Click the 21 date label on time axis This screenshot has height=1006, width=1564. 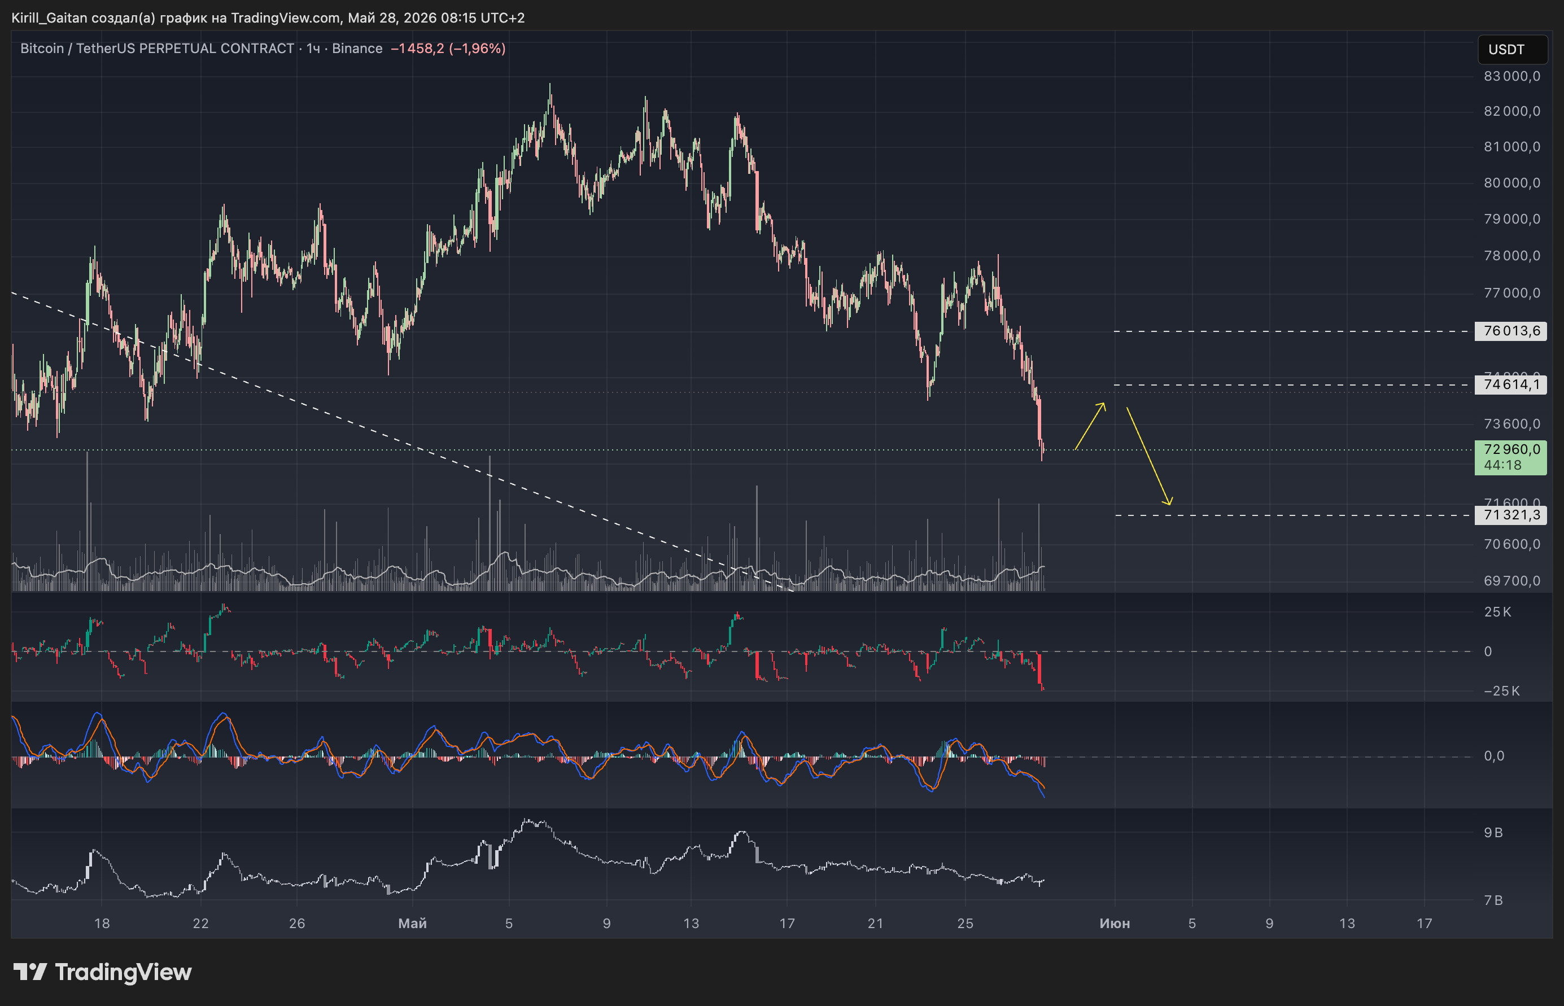(875, 923)
